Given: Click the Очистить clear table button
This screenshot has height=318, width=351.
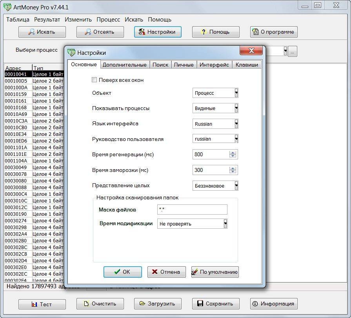Looking at the screenshot, I should (x=100, y=304).
